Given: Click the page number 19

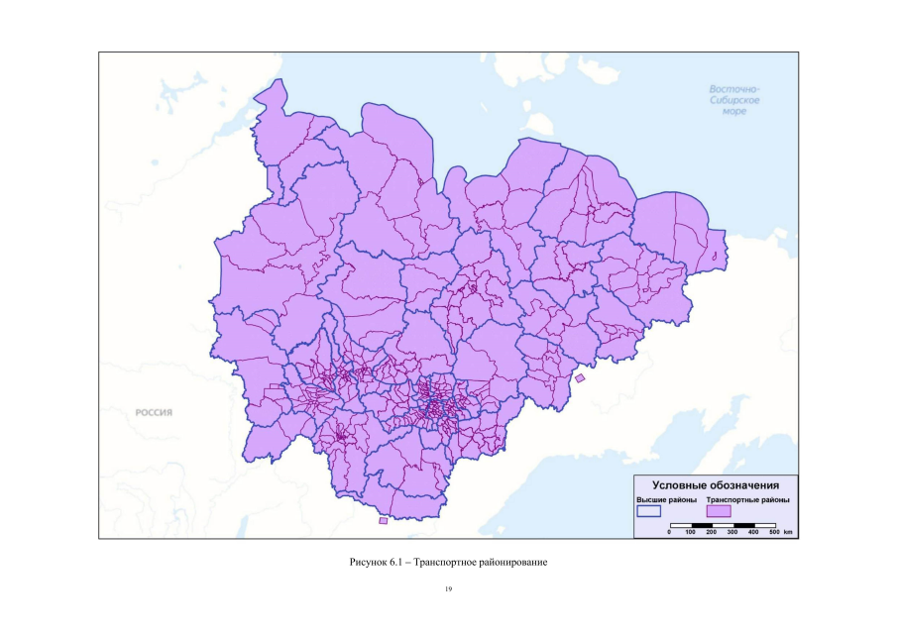Looking at the screenshot, I should coord(448,590).
